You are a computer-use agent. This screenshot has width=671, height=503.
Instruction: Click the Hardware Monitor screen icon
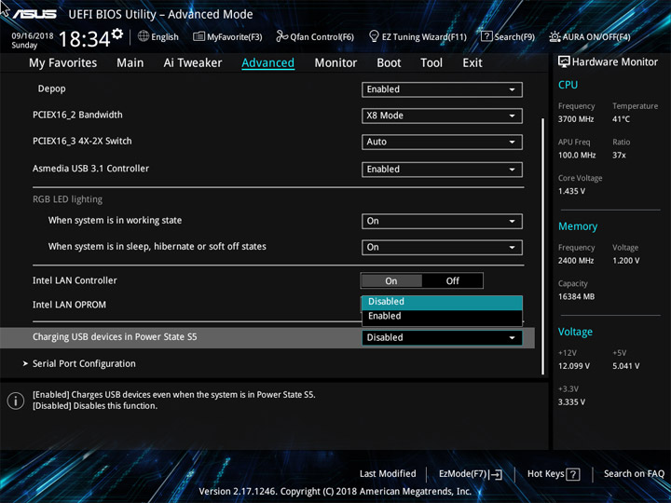click(x=564, y=62)
